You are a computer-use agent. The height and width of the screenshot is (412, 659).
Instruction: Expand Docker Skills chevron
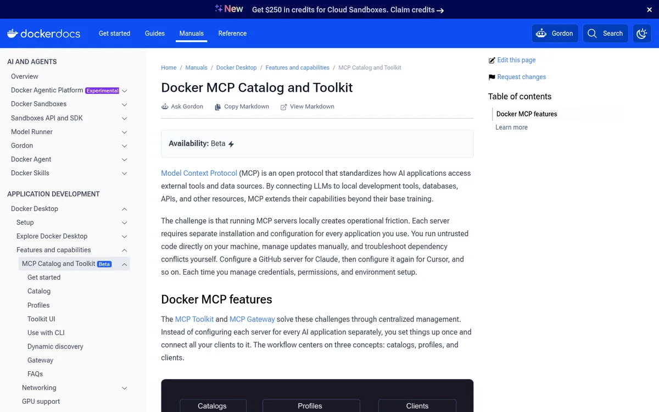click(x=125, y=173)
